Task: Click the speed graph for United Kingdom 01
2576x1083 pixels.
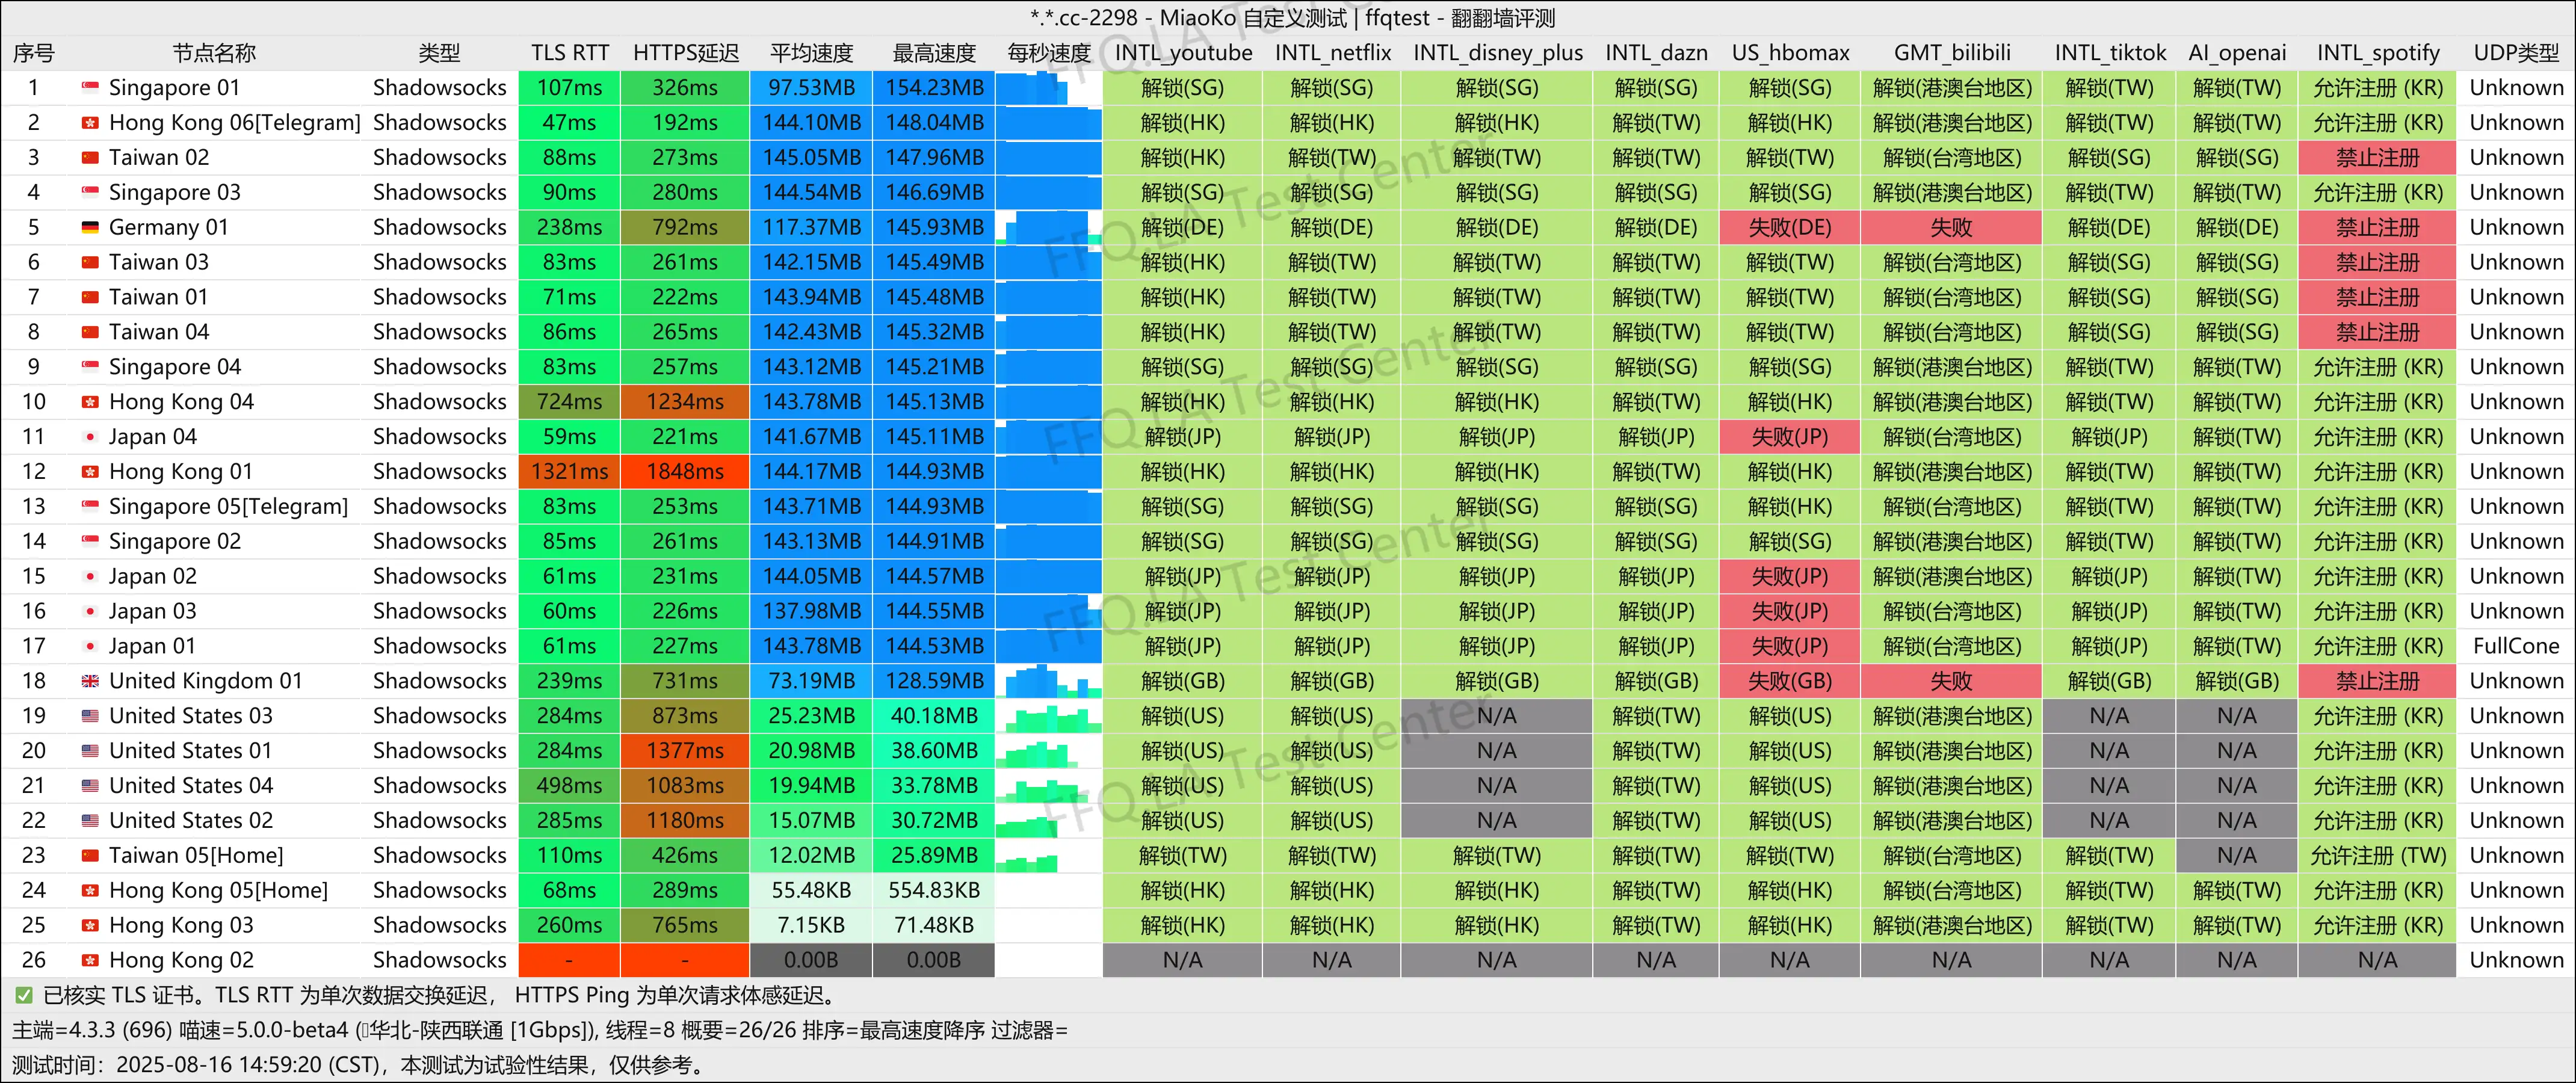Action: tap(1048, 681)
